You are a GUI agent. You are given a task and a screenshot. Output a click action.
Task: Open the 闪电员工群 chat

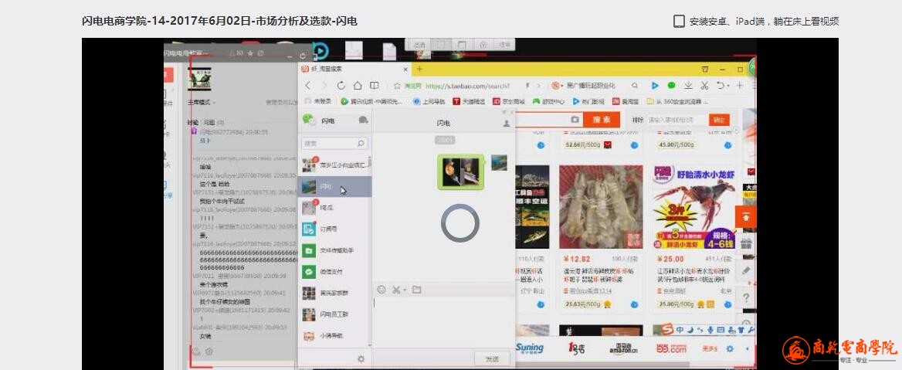tap(334, 314)
